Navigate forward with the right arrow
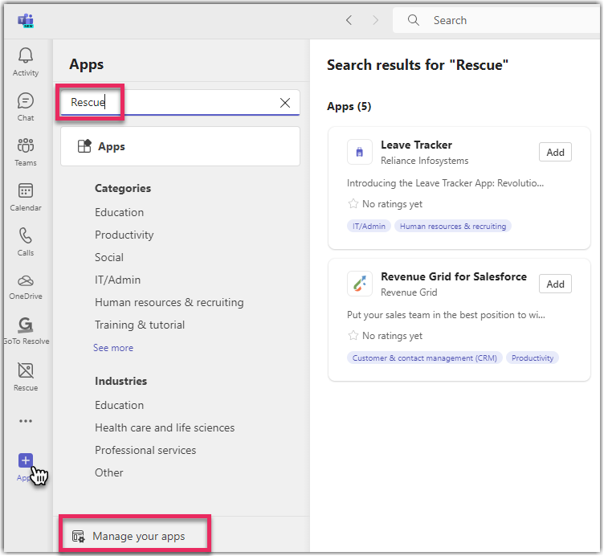This screenshot has width=604, height=556. [x=376, y=20]
